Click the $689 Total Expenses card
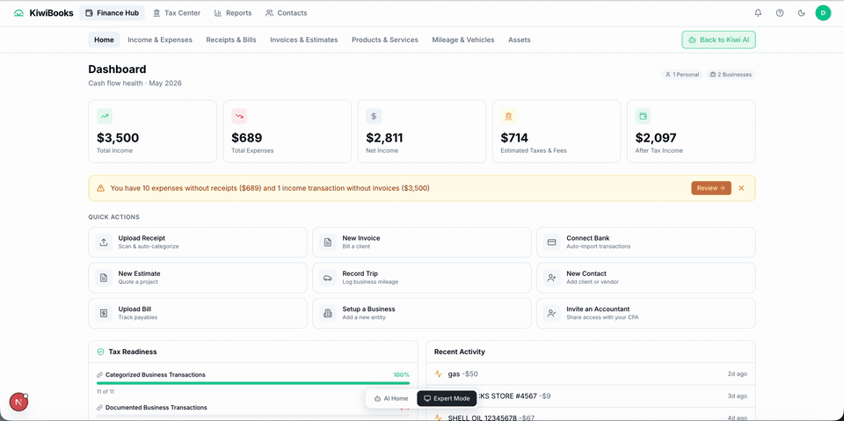844x421 pixels. [287, 131]
